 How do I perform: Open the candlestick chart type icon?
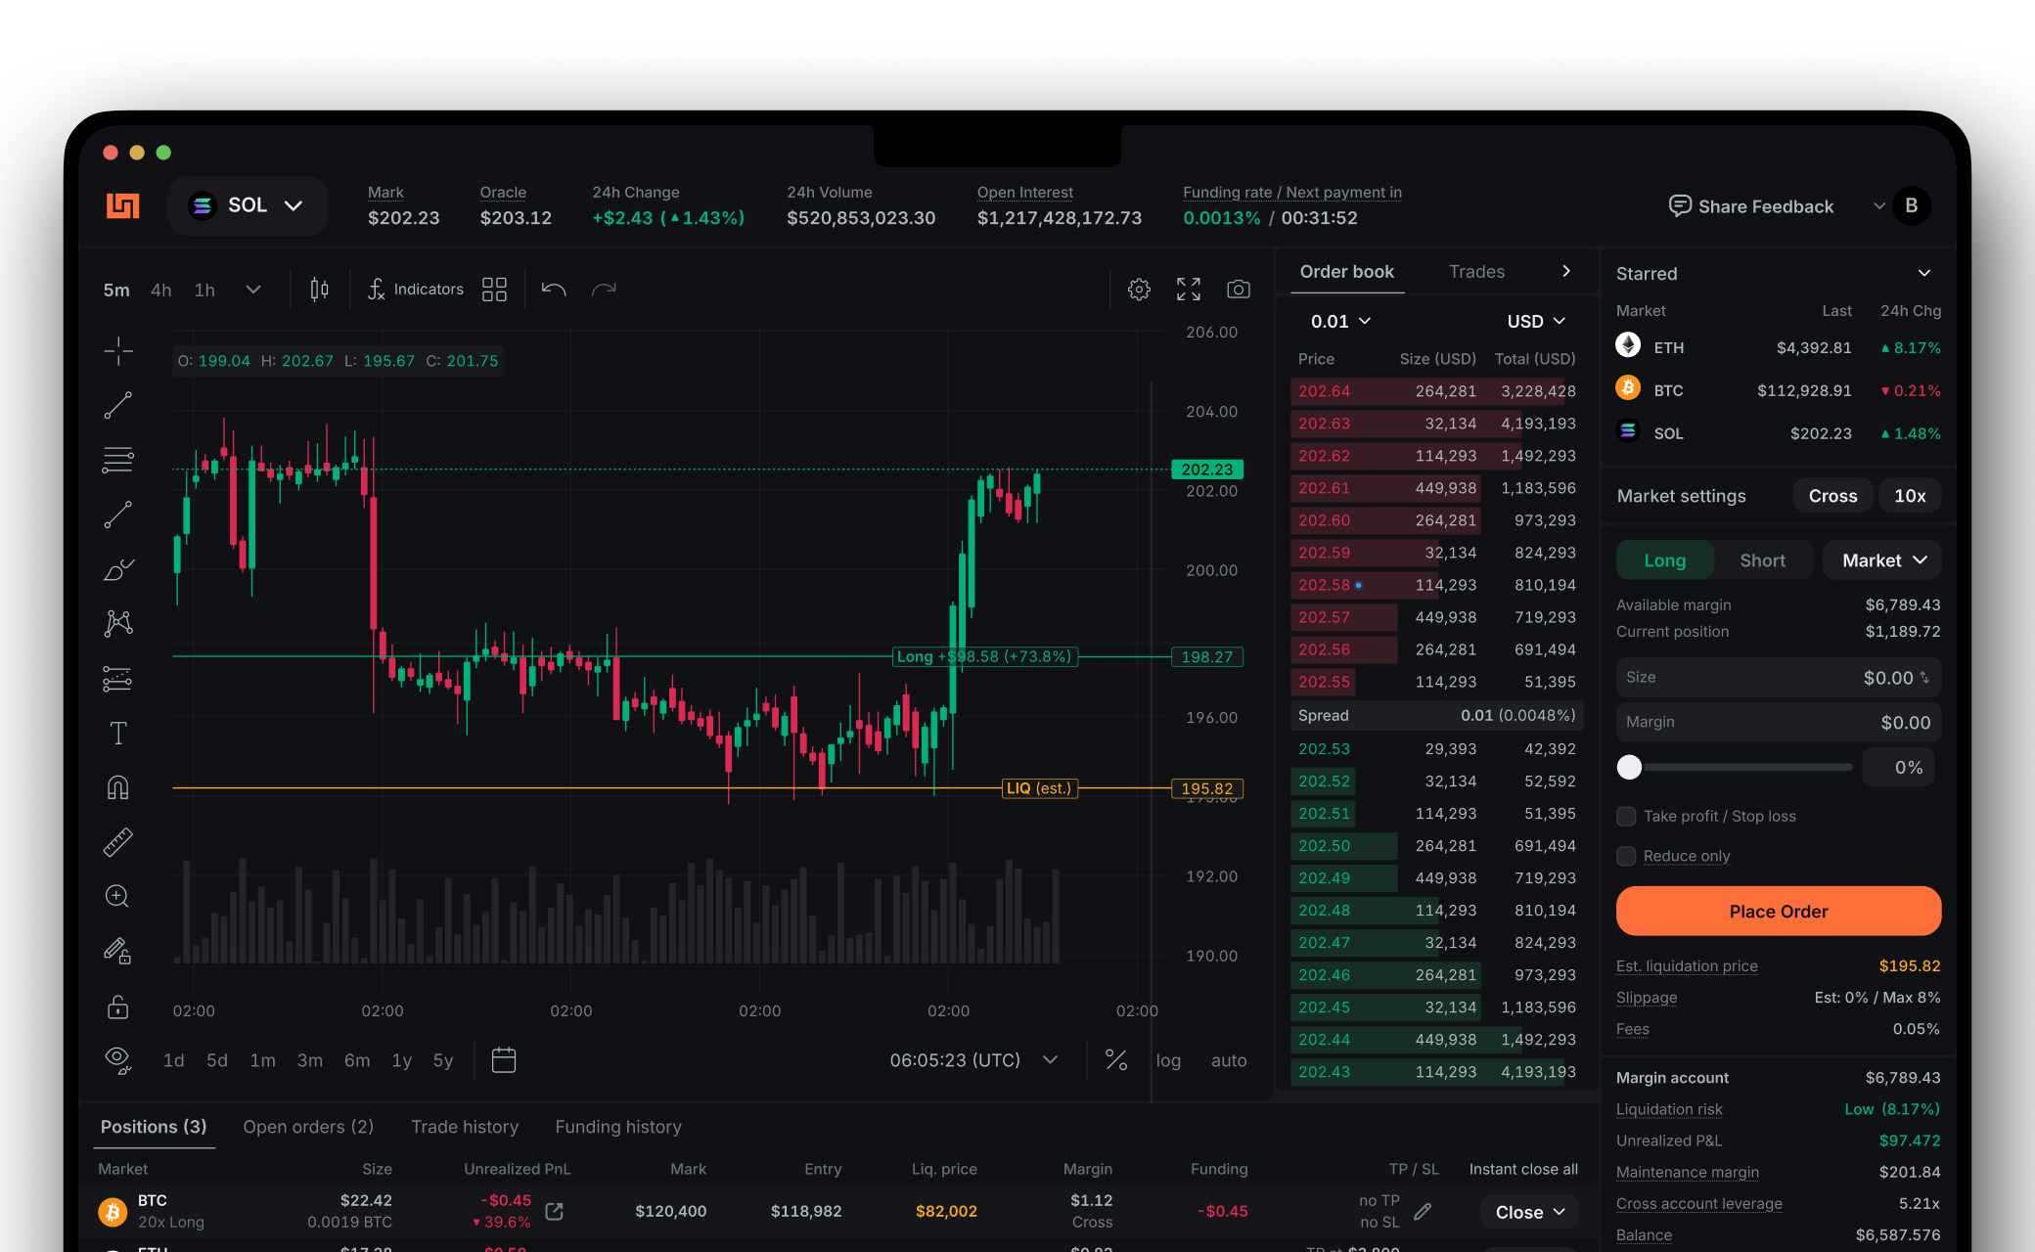tap(319, 290)
